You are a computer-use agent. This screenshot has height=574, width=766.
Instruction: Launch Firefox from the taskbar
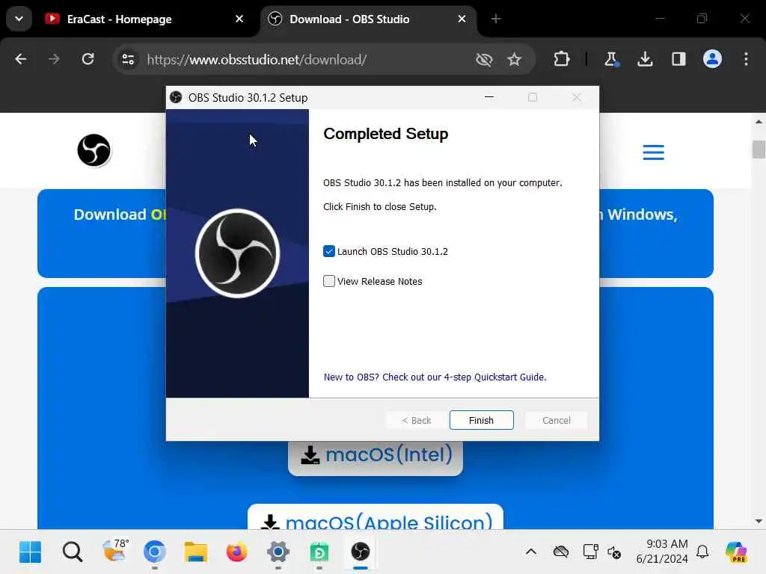coord(237,552)
